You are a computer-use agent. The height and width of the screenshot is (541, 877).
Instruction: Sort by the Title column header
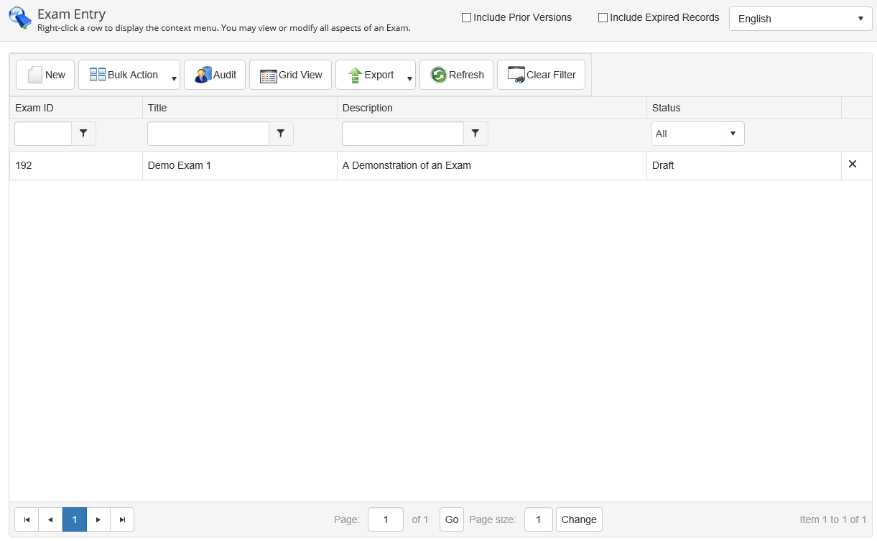[157, 108]
